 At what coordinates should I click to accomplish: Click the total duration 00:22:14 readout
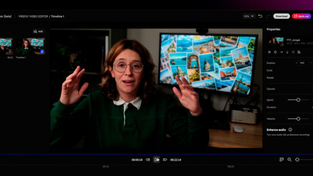coord(176,160)
